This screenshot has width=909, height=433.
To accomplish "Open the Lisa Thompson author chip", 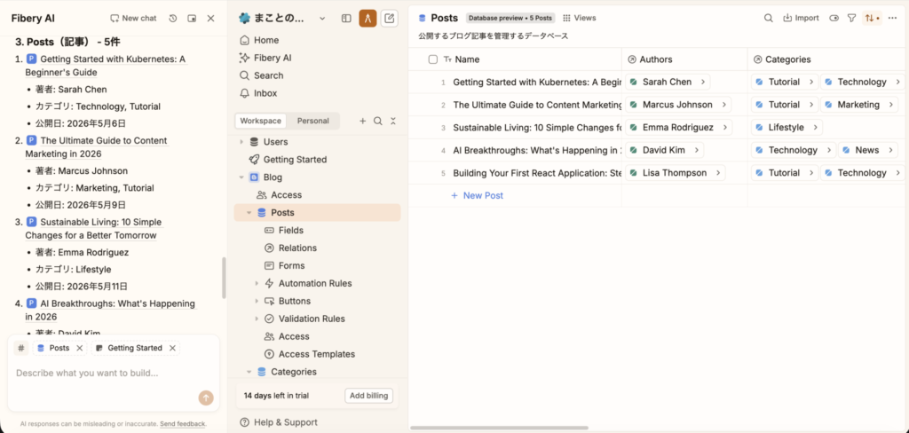I will pyautogui.click(x=675, y=173).
